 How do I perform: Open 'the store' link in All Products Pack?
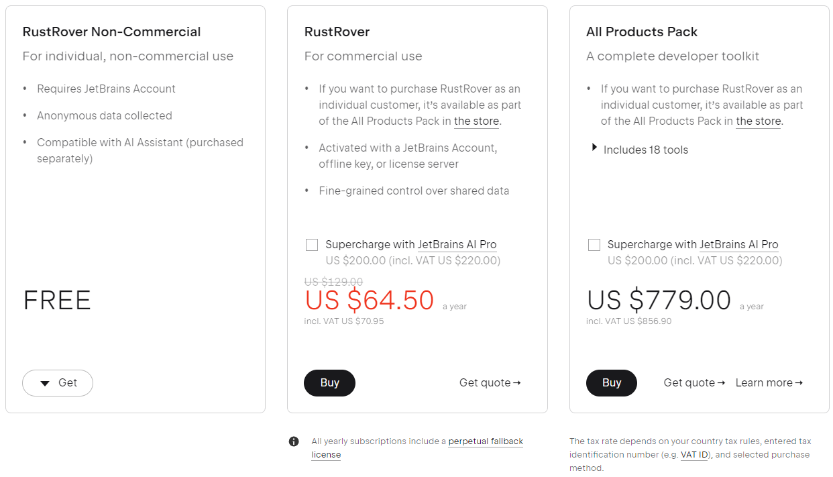(x=759, y=121)
